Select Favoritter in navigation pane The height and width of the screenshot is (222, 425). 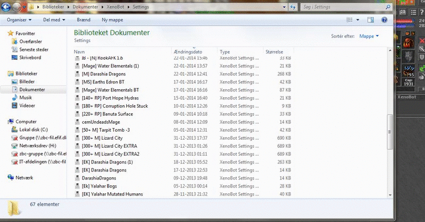click(x=25, y=33)
